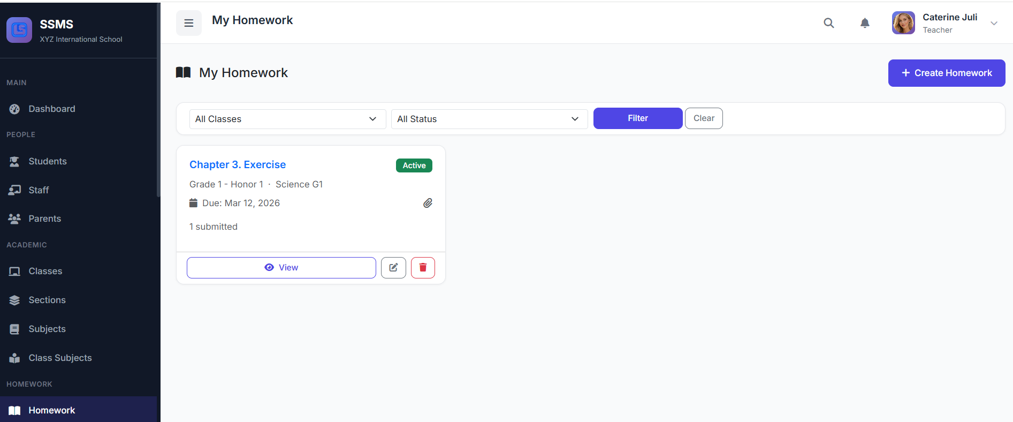Open the Chapter 3. Exercise link

pos(238,164)
